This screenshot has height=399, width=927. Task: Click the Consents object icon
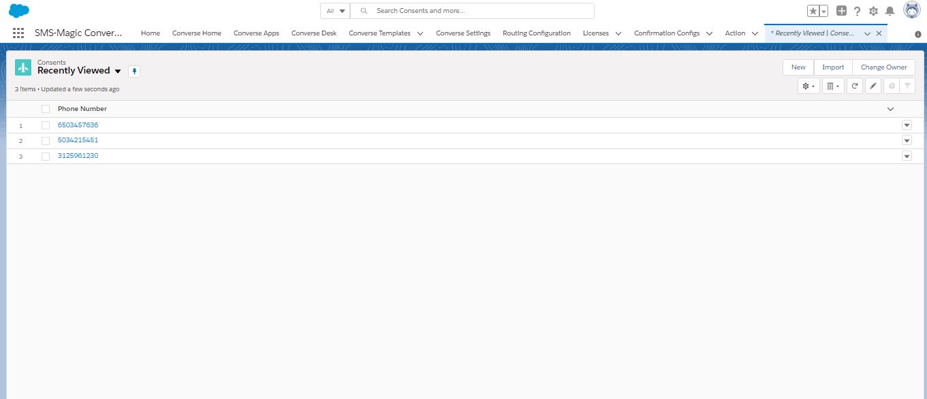point(23,67)
